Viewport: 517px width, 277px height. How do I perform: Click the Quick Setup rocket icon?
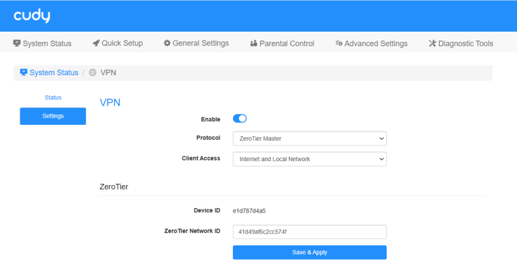coord(96,44)
